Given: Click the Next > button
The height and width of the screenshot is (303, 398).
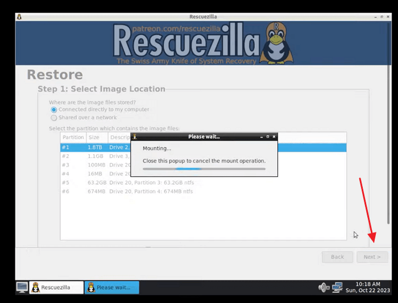Looking at the screenshot, I should pyautogui.click(x=372, y=257).
